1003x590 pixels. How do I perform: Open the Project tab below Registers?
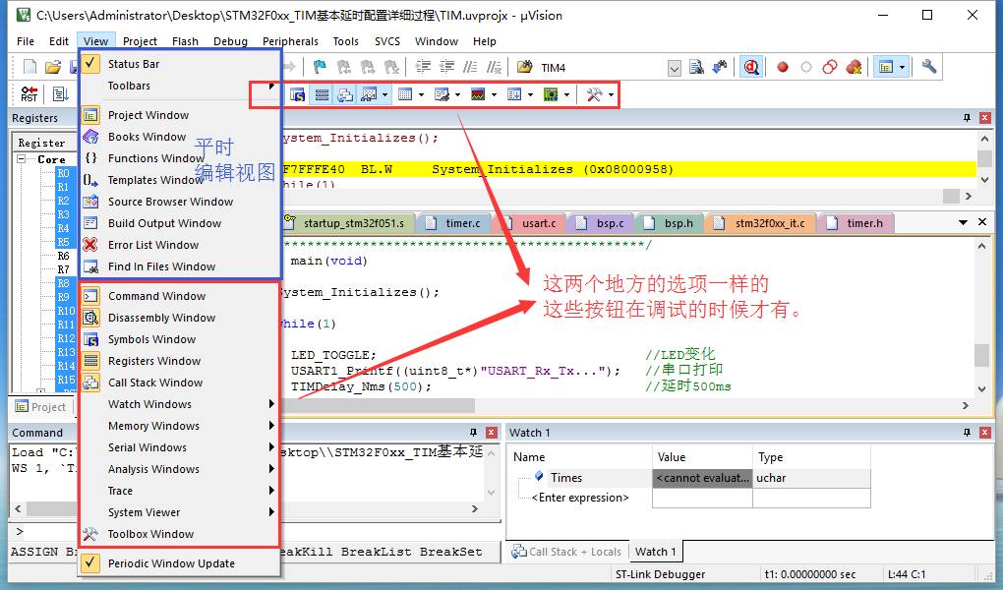pos(41,407)
